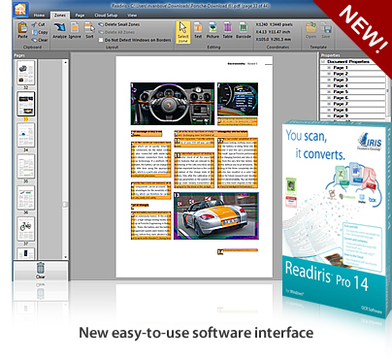Image resolution: width=392 pixels, height=359 pixels.
Task: Open the Cloud Setup ribbon tab
Action: point(106,16)
